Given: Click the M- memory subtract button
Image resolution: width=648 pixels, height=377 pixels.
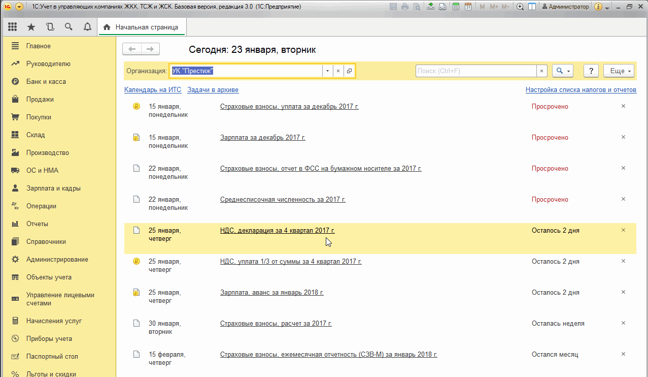Looking at the screenshot, I should tap(505, 7).
